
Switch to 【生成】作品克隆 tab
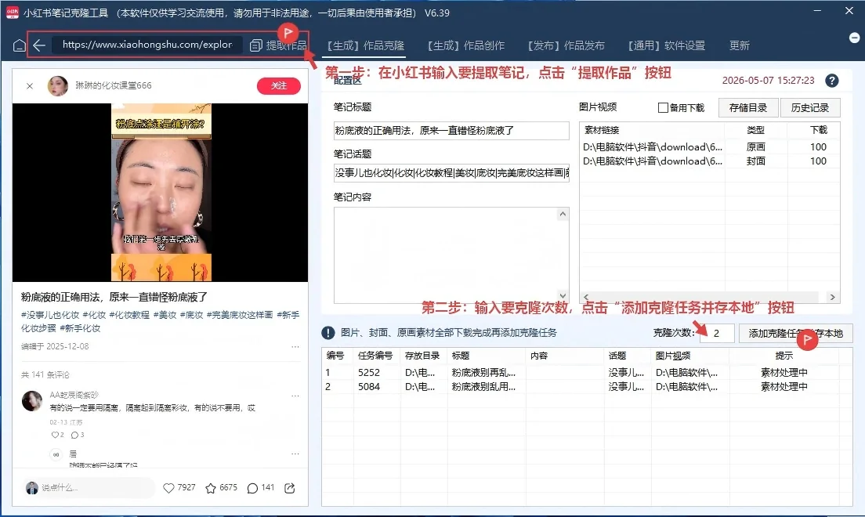click(364, 45)
